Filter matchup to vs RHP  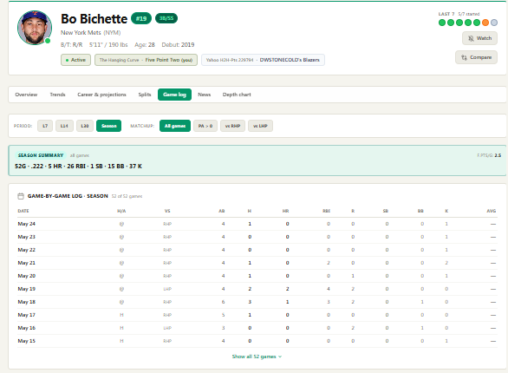[232, 126]
